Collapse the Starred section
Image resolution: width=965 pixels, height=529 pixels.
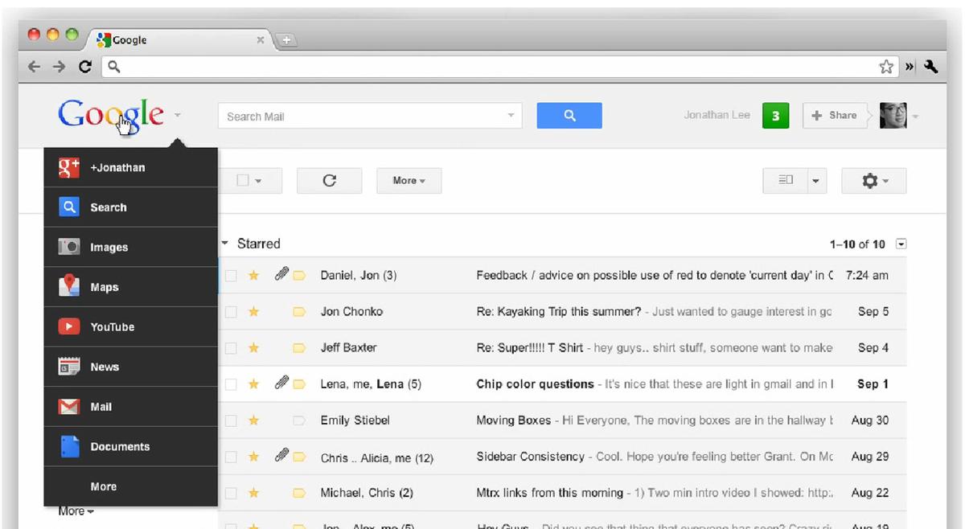[x=225, y=243]
